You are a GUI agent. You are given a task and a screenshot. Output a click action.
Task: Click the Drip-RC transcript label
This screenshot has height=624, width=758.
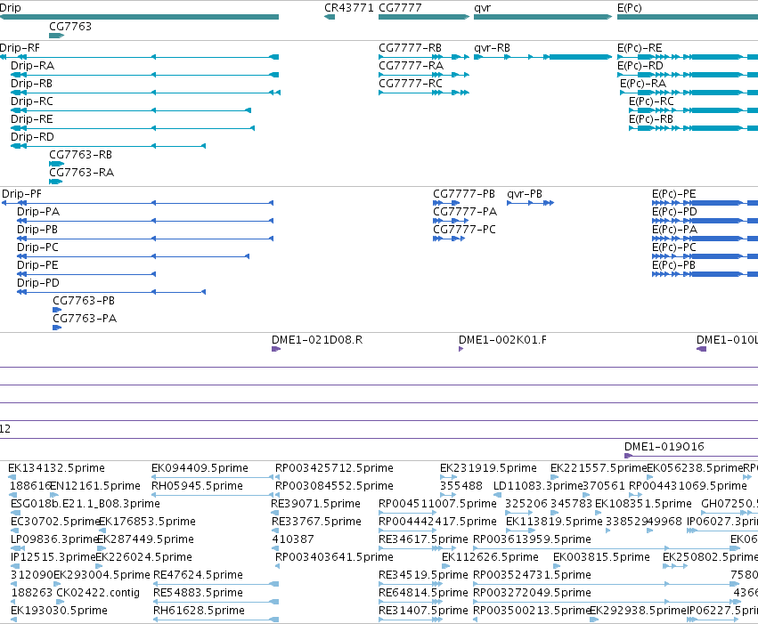click(32, 101)
